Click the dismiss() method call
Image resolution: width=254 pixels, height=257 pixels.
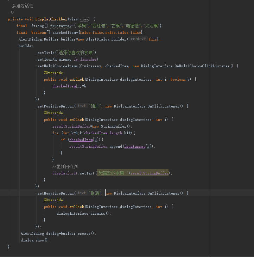(x=99, y=214)
